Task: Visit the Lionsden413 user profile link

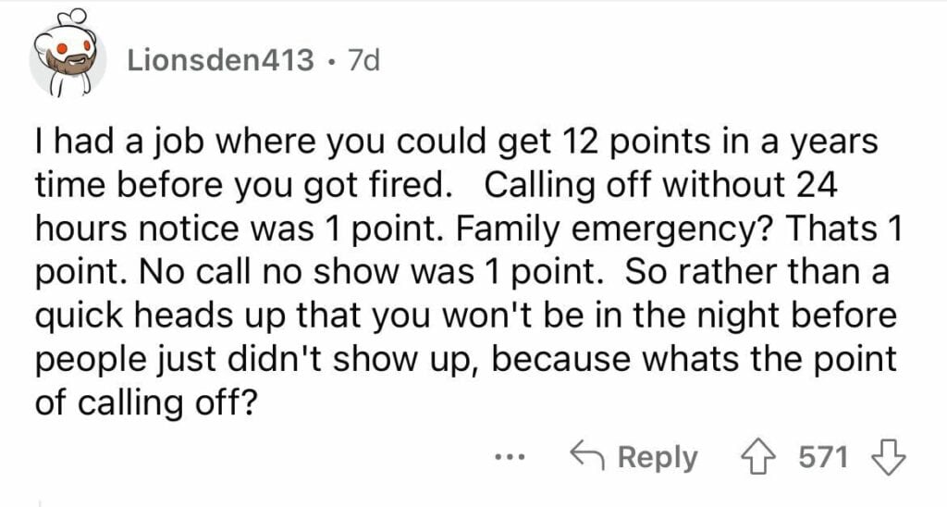Action: tap(220, 60)
